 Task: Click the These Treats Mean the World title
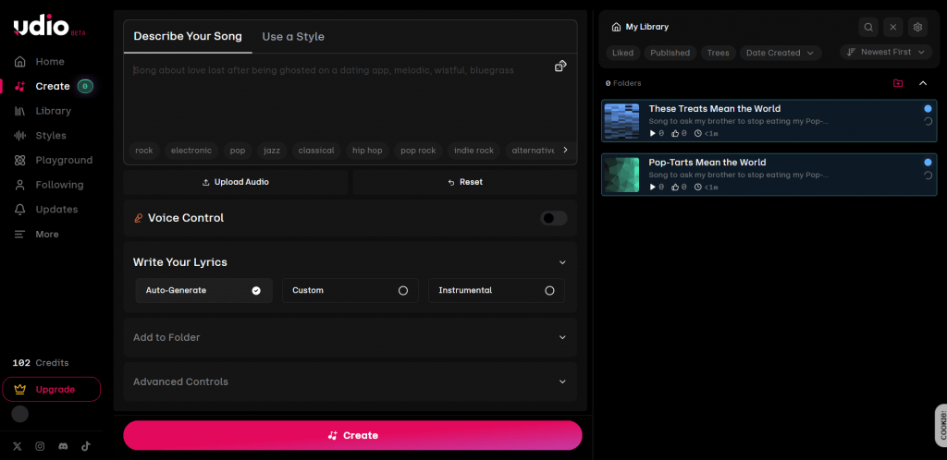[715, 109]
